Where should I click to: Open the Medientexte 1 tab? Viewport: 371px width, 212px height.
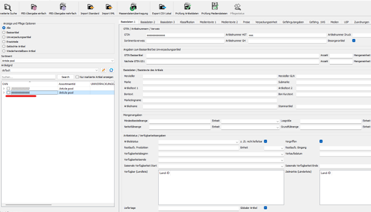point(208,22)
